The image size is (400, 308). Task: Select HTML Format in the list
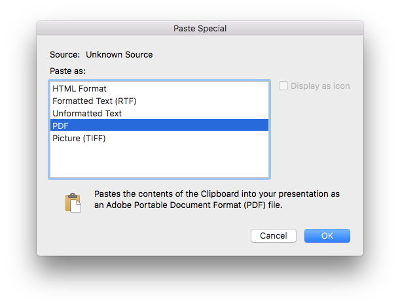coord(79,88)
